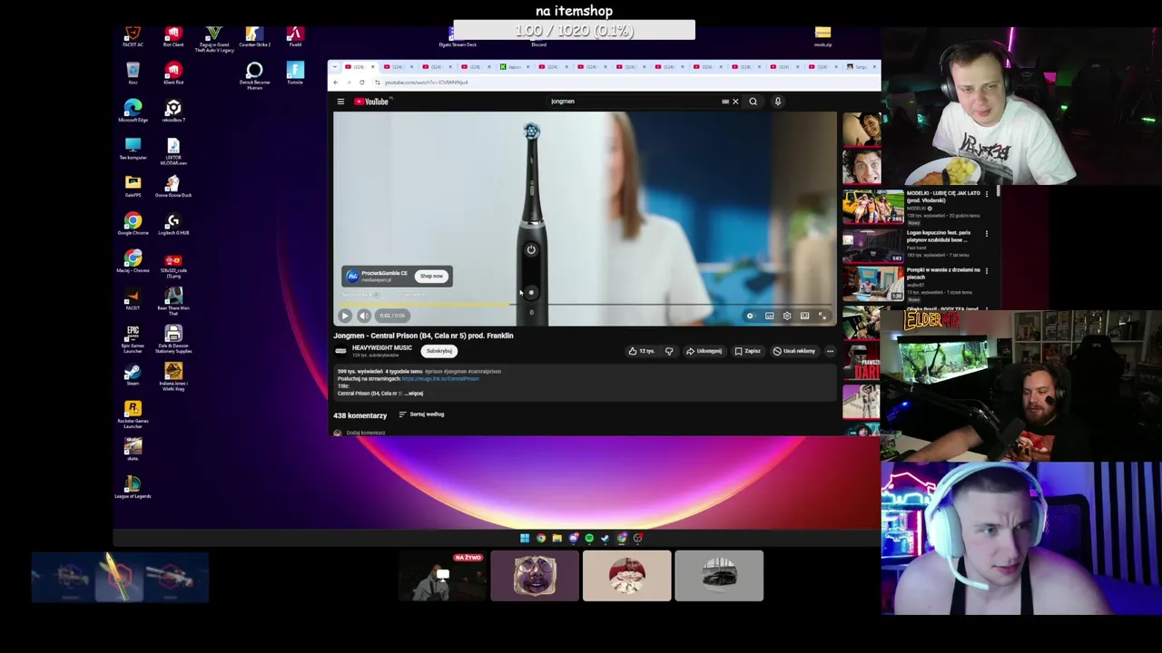Open Windows Start menu

coord(525,538)
